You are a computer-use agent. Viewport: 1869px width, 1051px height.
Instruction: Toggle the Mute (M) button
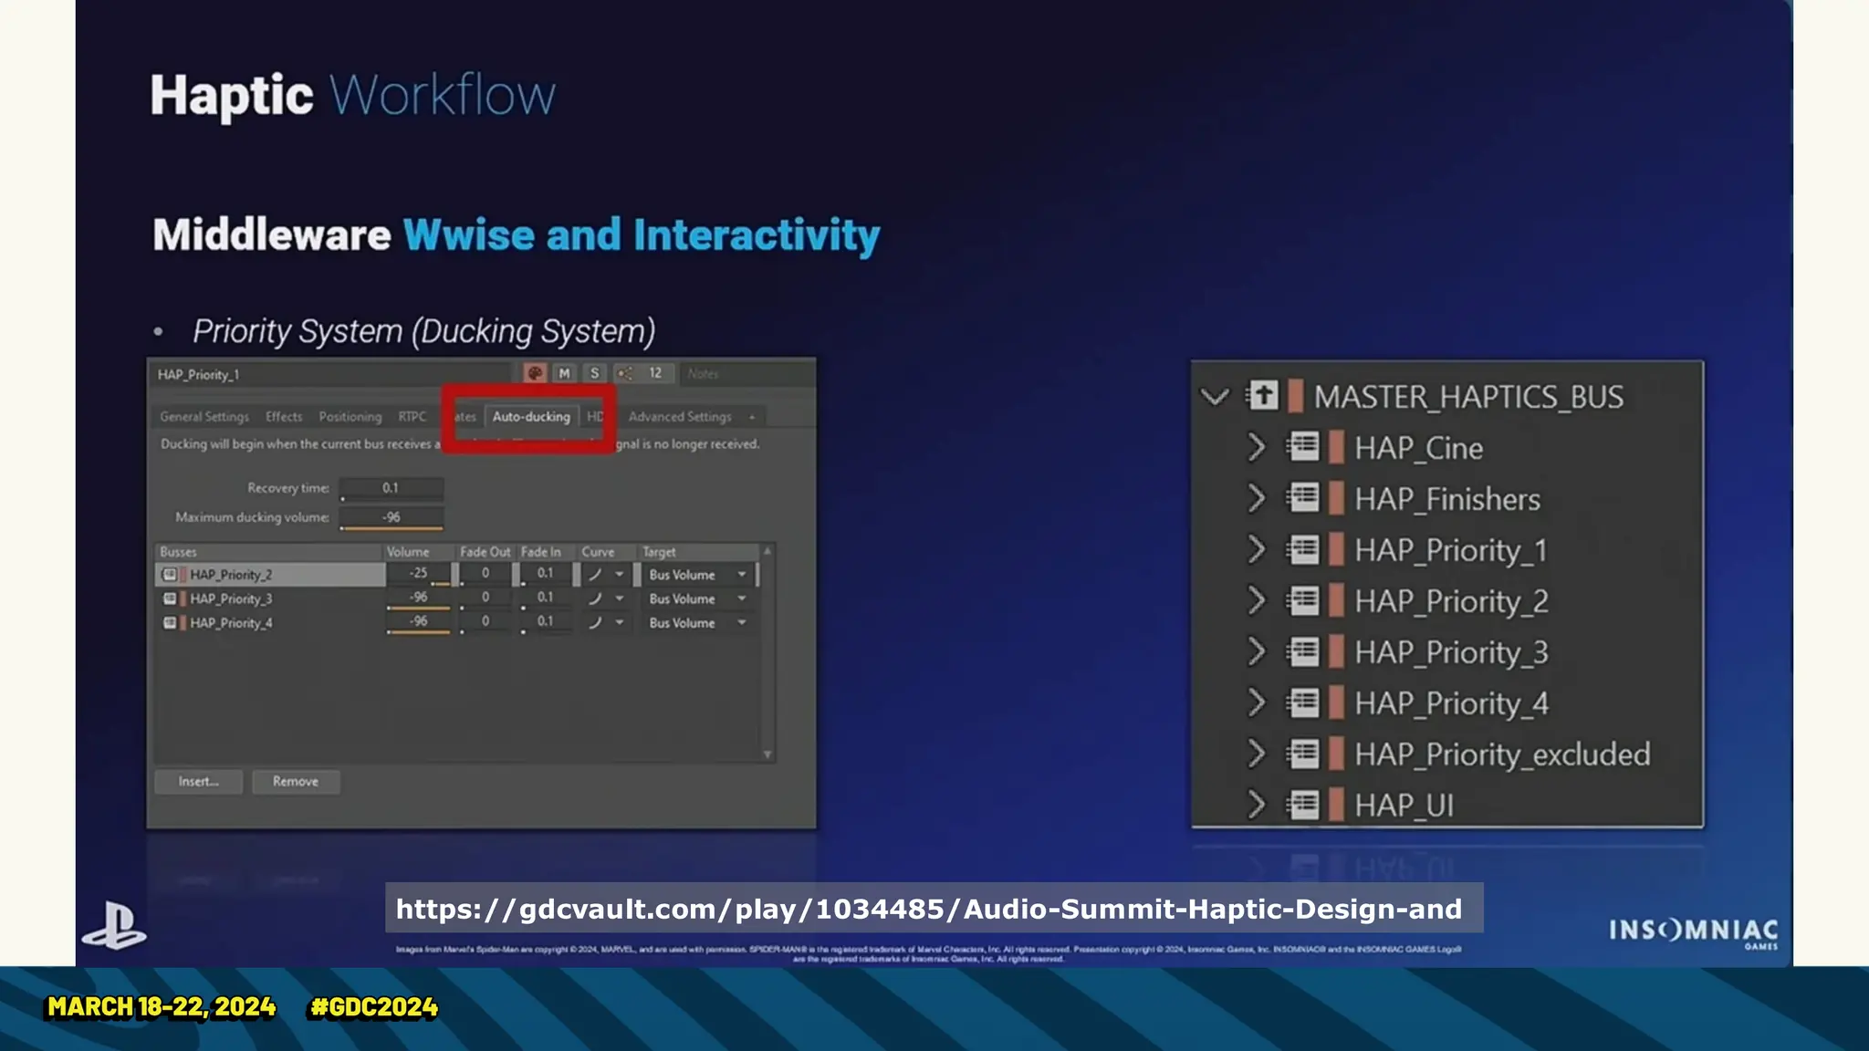564,373
